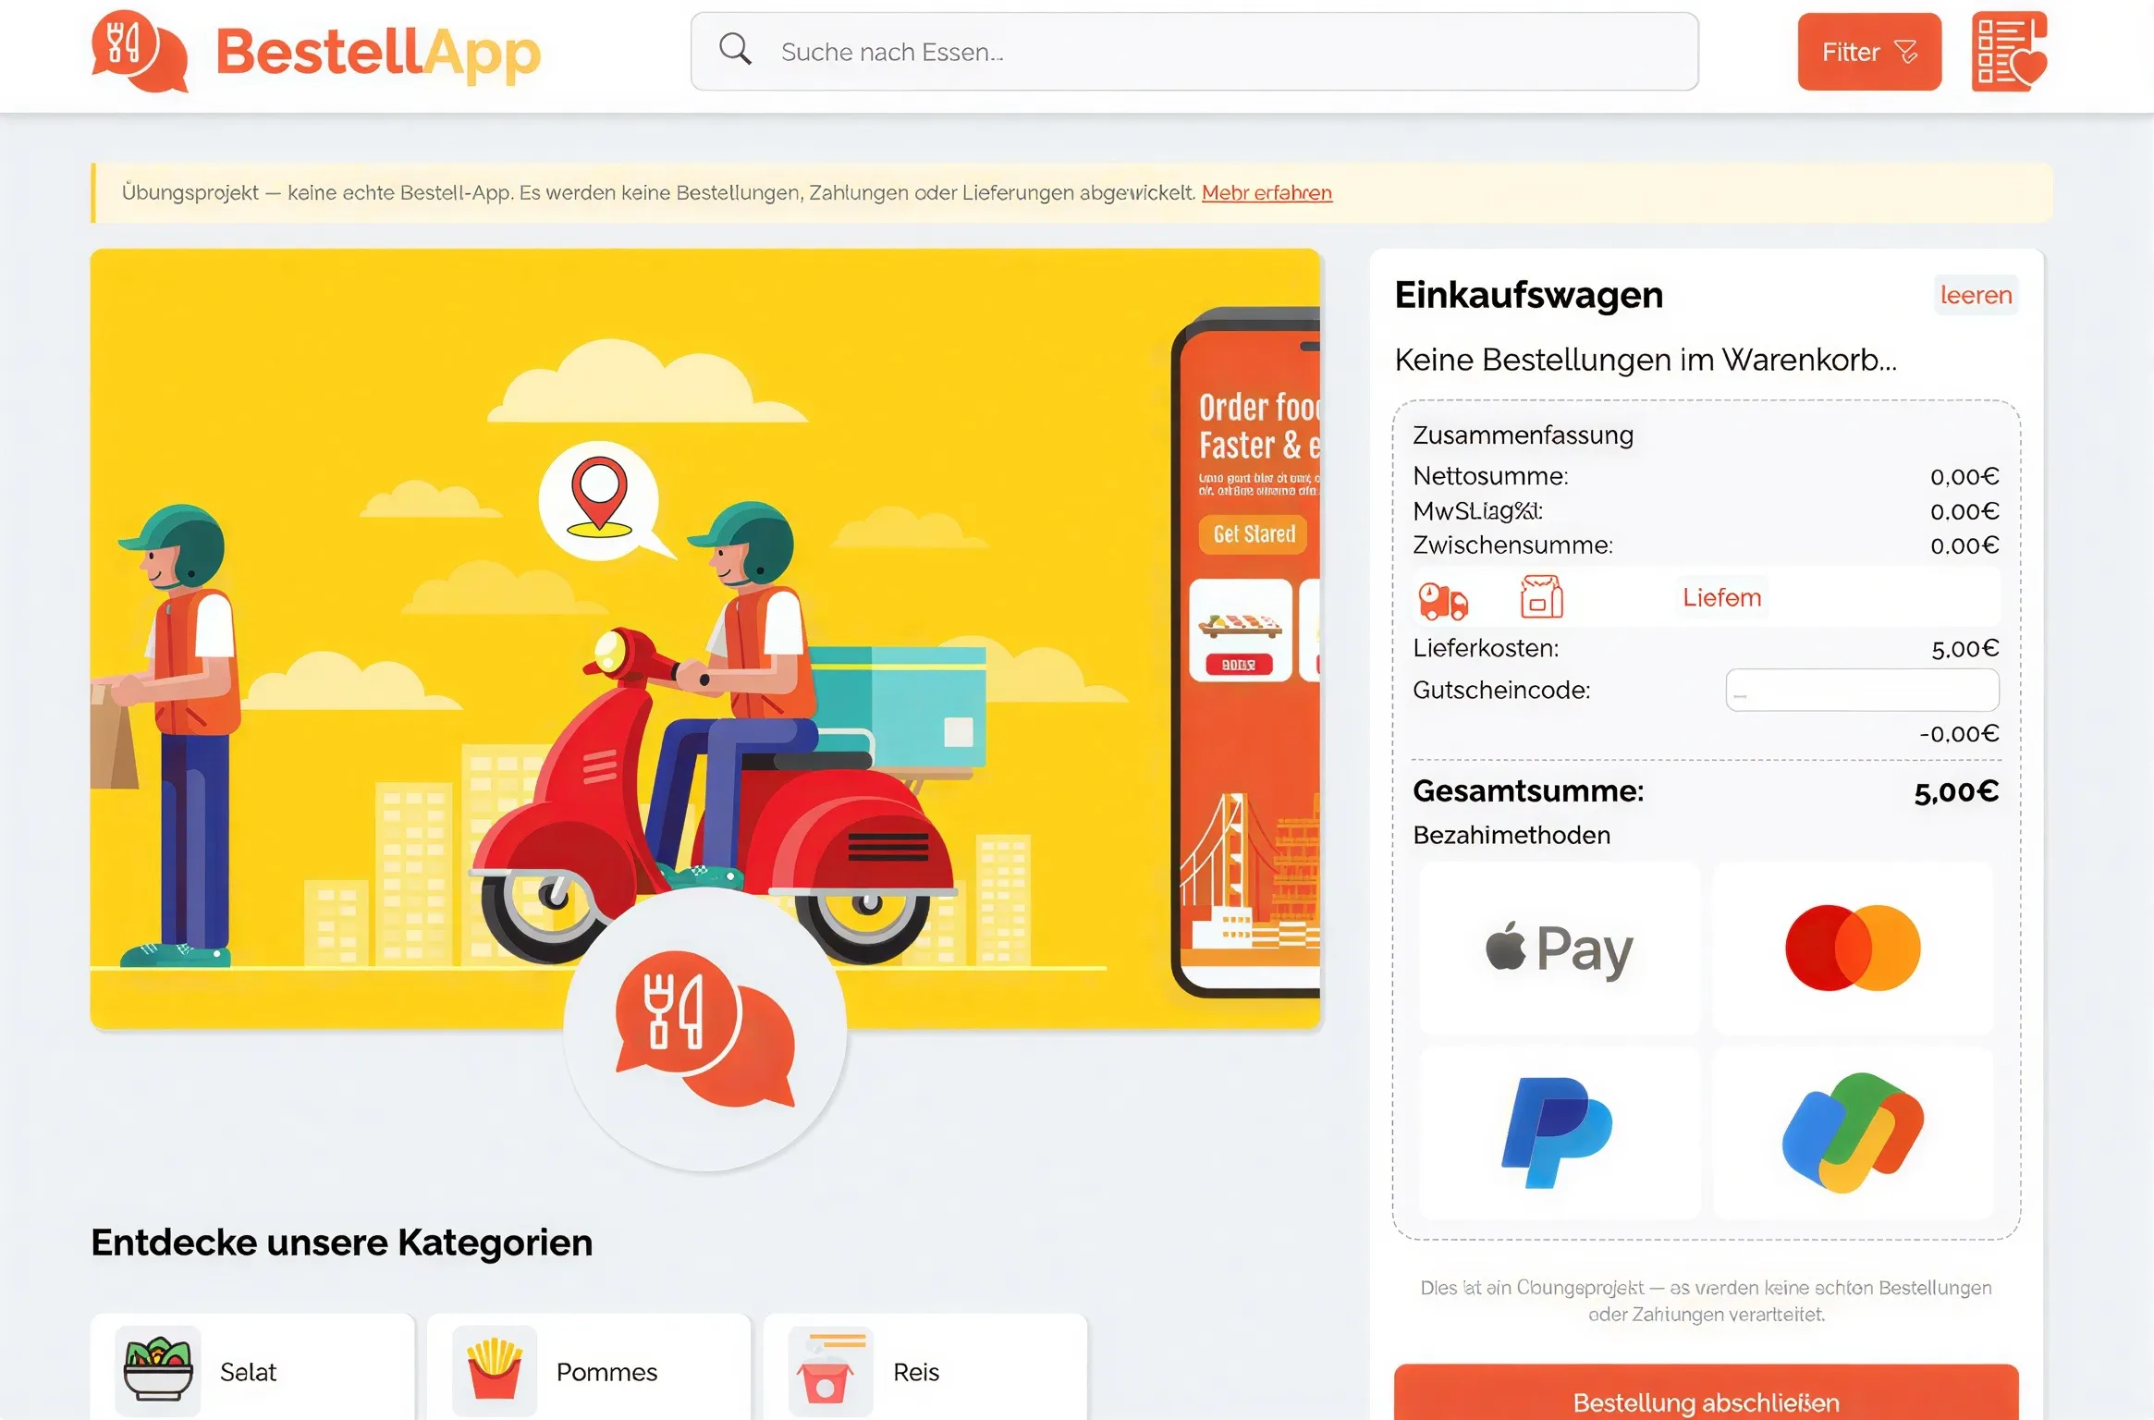Screen dimensions: 2154x1420
Task: Click into the Gutscheincode input field
Action: [x=1862, y=690]
